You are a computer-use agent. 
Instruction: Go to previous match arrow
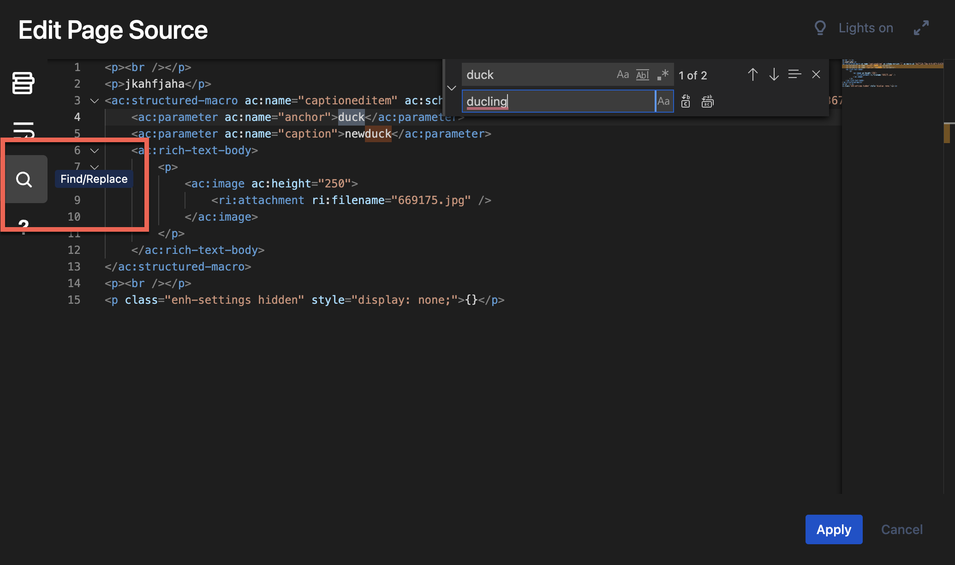tap(752, 74)
